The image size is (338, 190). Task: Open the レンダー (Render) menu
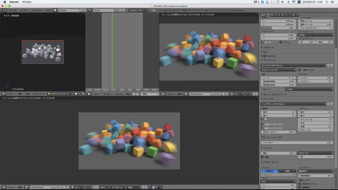(24, 10)
